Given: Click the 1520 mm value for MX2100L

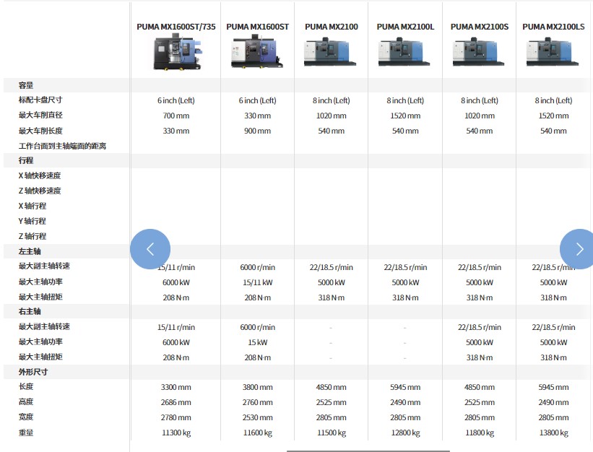Looking at the screenshot, I should pos(405,116).
